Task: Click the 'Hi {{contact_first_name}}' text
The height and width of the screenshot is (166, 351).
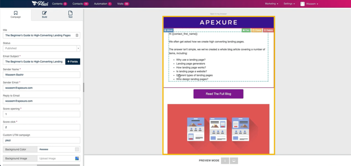Action: [x=183, y=34]
